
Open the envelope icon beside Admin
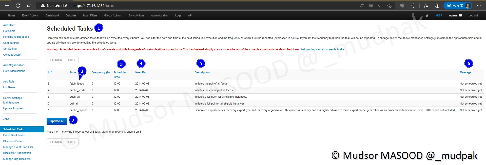tap(460, 15)
